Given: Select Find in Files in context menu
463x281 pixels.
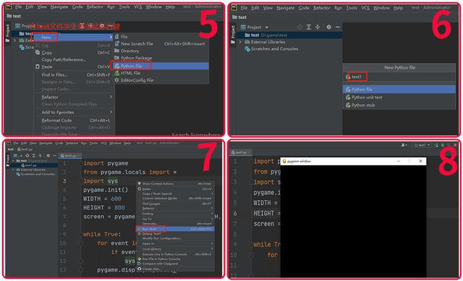Looking at the screenshot, I should [73, 75].
